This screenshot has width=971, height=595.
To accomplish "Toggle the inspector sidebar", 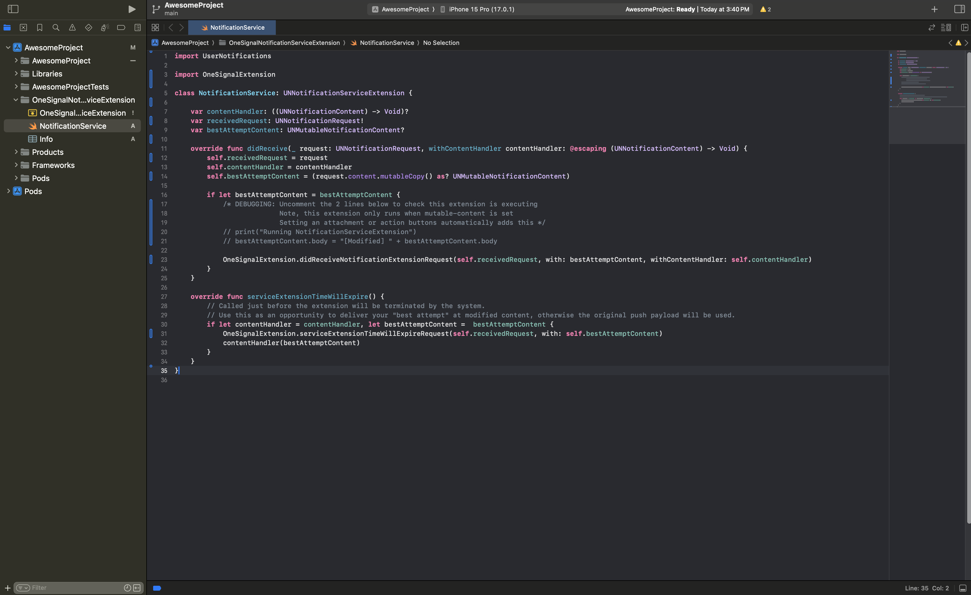I will (x=960, y=9).
